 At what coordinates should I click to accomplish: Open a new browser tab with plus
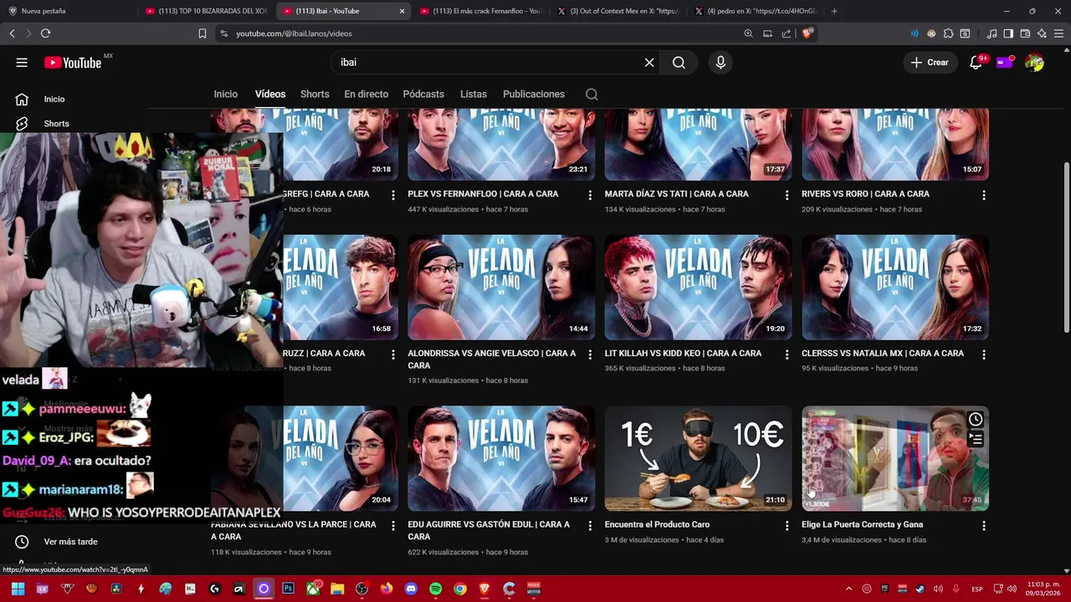(x=834, y=11)
